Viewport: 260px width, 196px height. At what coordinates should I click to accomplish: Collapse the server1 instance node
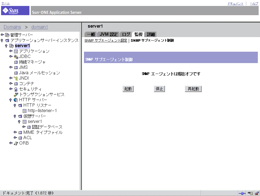(6, 46)
